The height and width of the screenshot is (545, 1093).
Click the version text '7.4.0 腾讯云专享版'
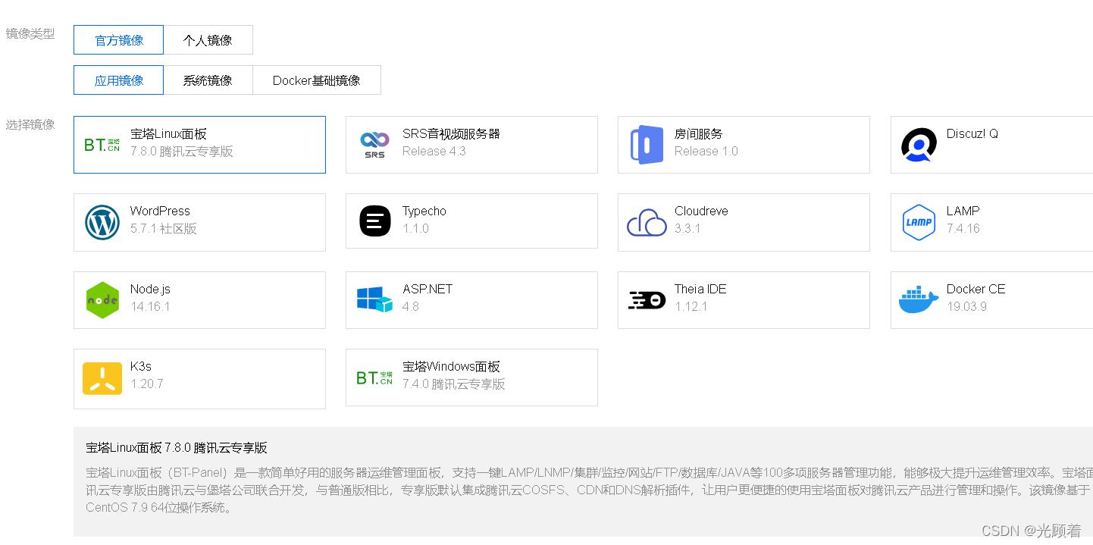pos(454,384)
